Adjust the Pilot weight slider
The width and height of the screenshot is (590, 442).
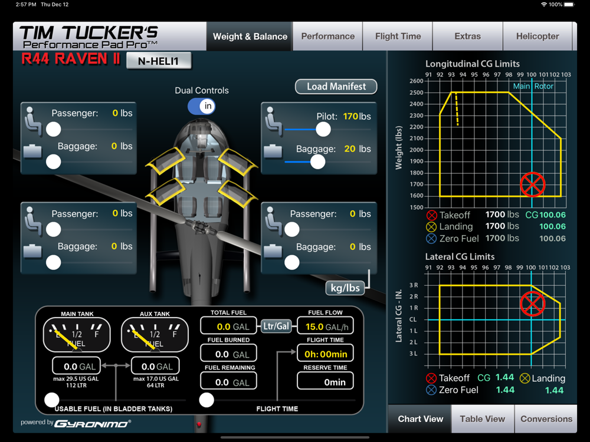click(x=323, y=130)
